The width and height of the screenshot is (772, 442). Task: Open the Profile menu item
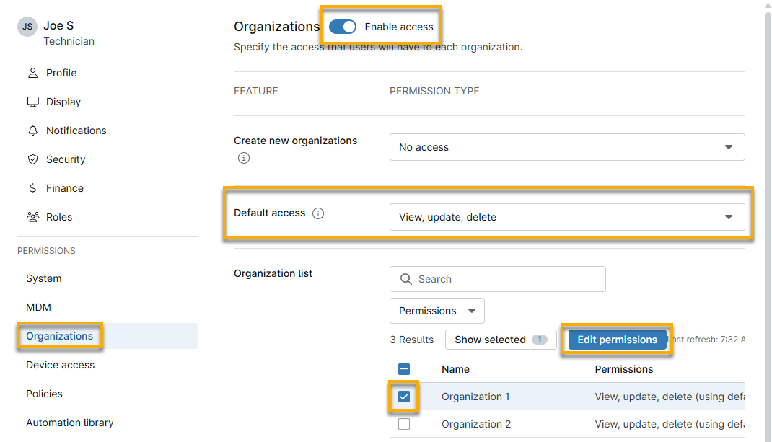(x=61, y=73)
